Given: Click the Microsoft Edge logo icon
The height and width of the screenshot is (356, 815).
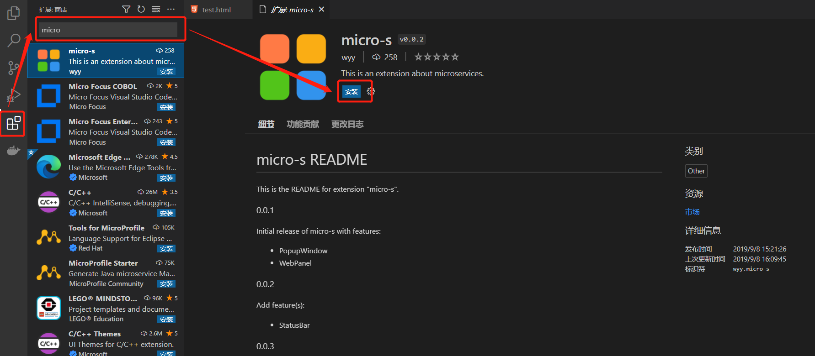Looking at the screenshot, I should [x=48, y=167].
